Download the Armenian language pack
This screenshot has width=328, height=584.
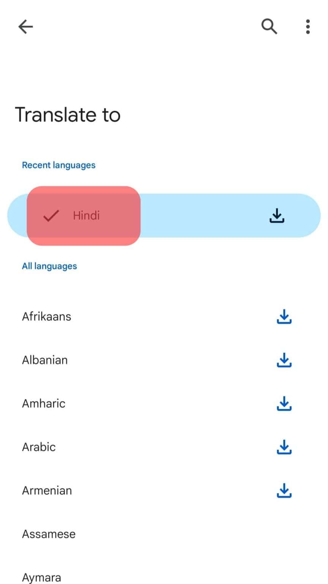284,490
